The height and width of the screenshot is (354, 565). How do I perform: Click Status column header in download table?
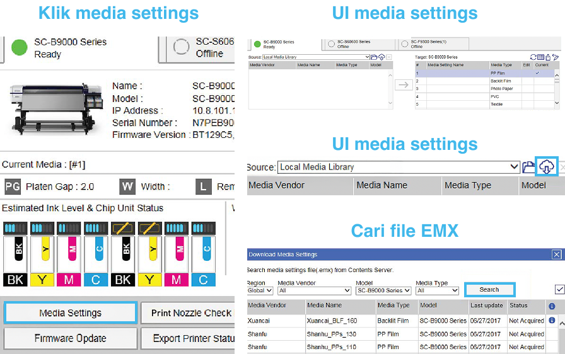[526, 305]
